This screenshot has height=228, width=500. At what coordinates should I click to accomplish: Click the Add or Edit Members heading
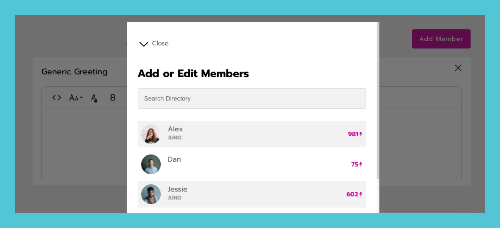click(x=193, y=74)
